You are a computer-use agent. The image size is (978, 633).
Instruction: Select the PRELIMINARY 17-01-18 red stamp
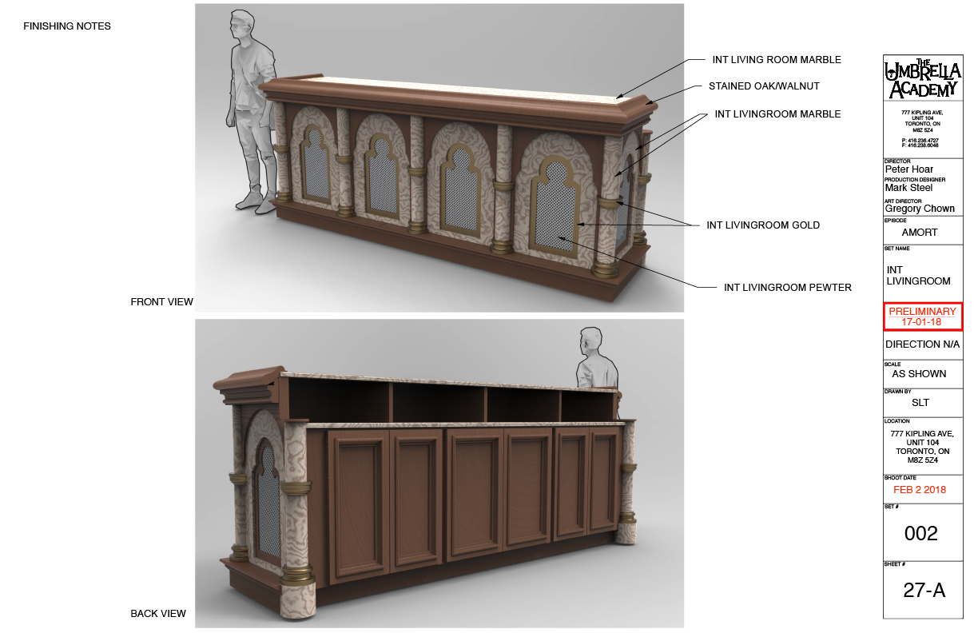922,316
